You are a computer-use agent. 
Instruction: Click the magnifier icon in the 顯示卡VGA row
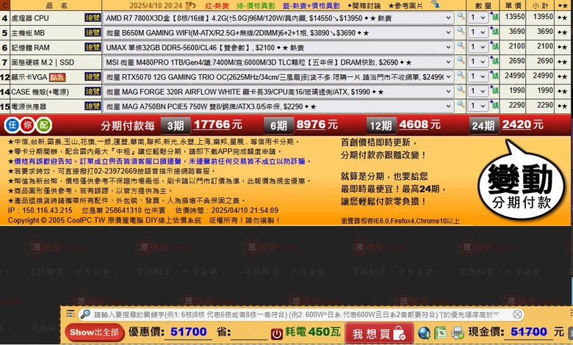(461, 76)
